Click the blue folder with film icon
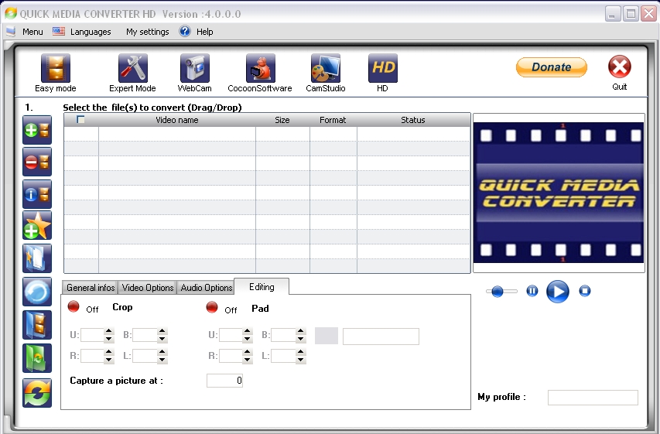Screen dimensions: 660x434 [x=37, y=325]
